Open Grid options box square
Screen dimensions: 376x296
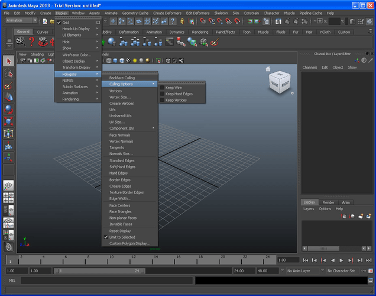coord(98,22)
